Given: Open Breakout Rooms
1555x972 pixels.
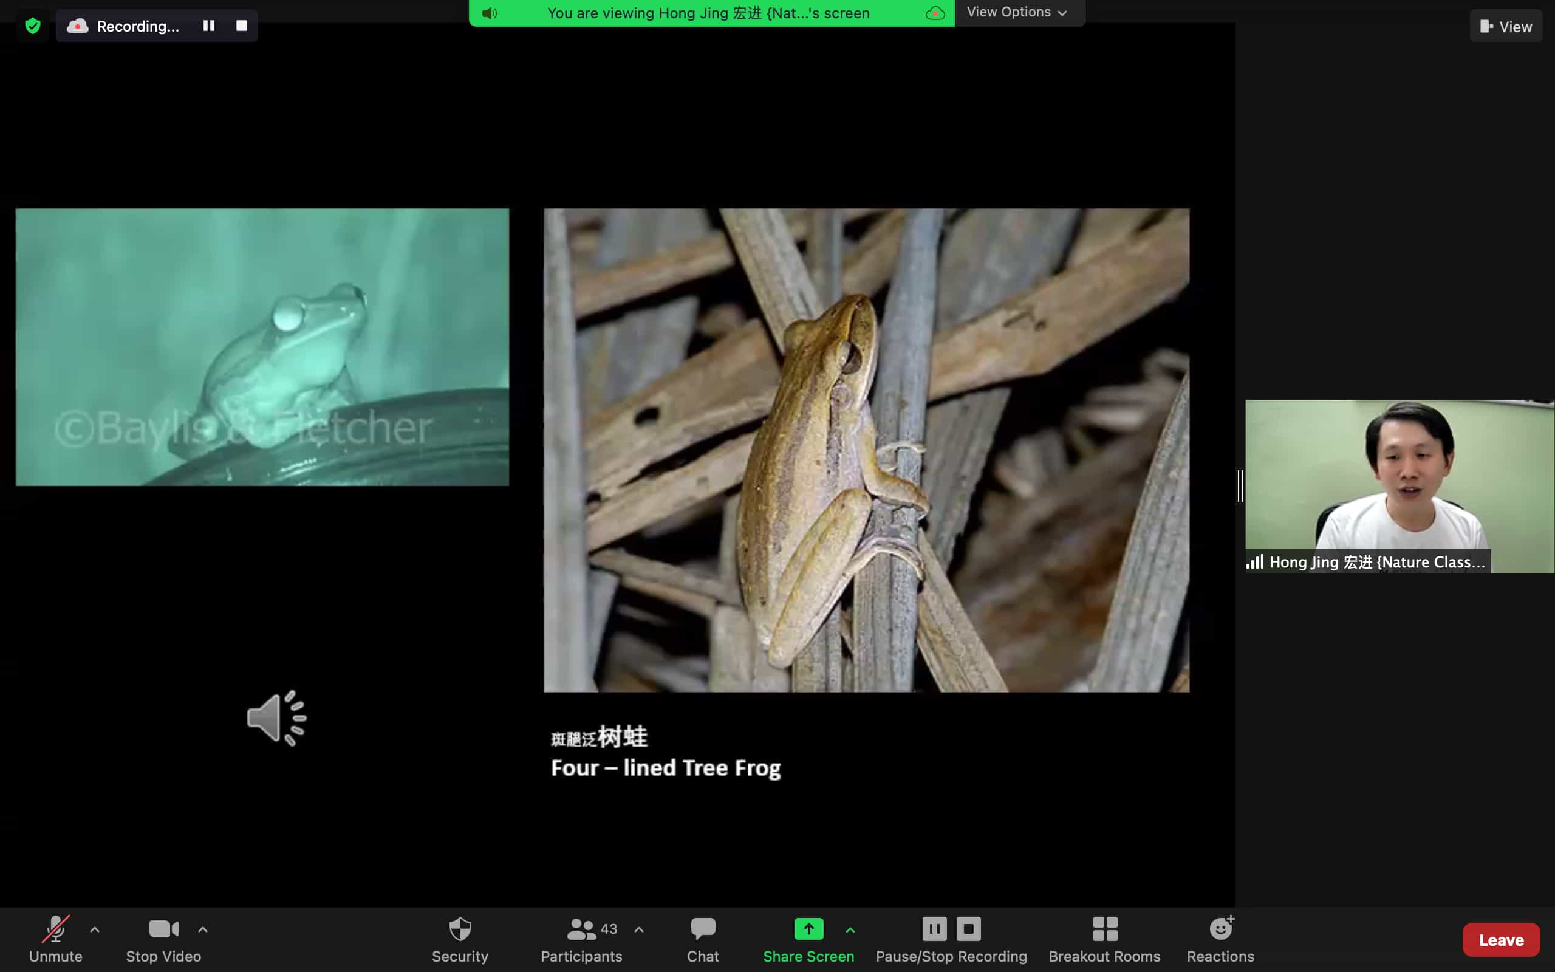Looking at the screenshot, I should [x=1104, y=939].
